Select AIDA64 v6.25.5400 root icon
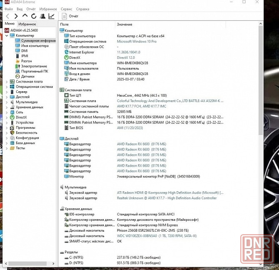Screen dimensions: 279x270 7,30
